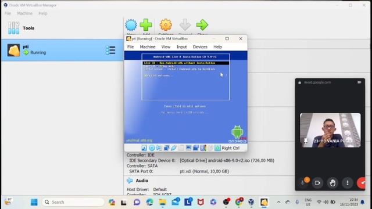Click the audio status icon in VM bar

pyautogui.click(x=159, y=148)
